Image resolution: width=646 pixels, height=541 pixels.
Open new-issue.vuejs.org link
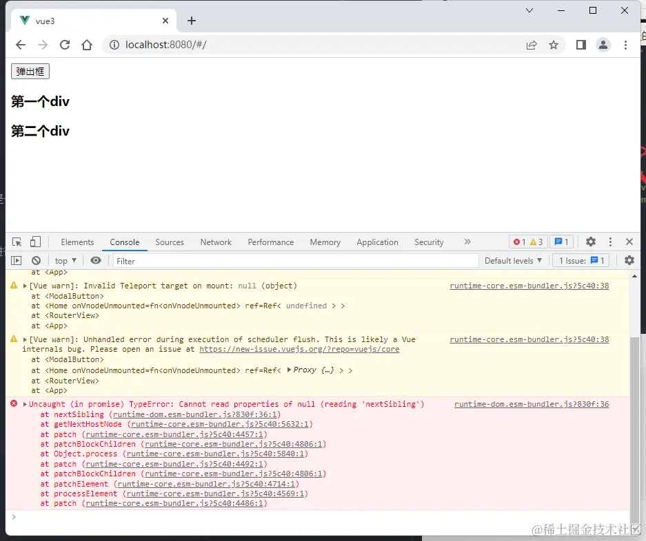click(299, 349)
